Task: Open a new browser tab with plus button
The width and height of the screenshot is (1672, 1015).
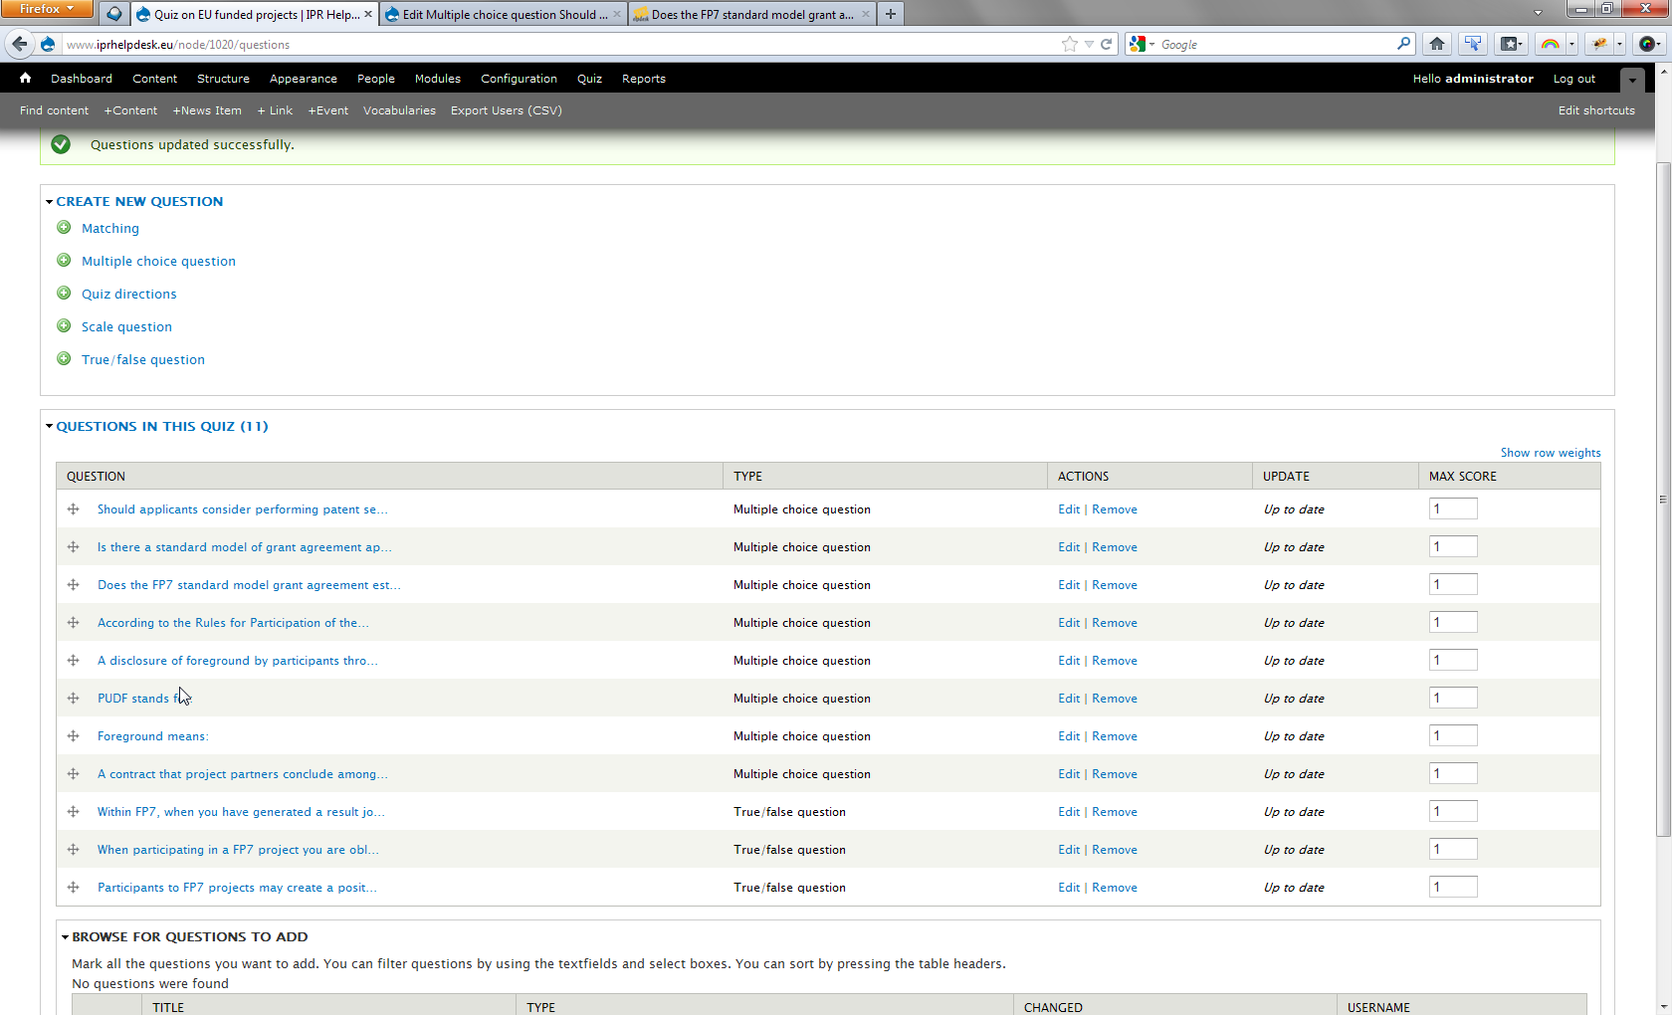Action: [x=891, y=14]
